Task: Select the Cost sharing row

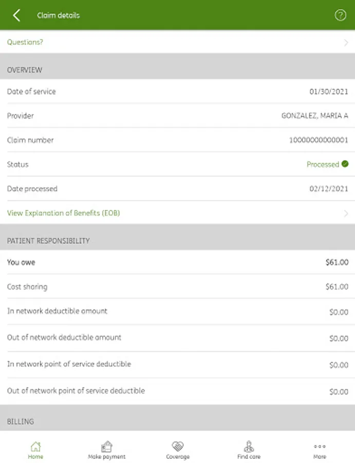Action: coord(177,287)
